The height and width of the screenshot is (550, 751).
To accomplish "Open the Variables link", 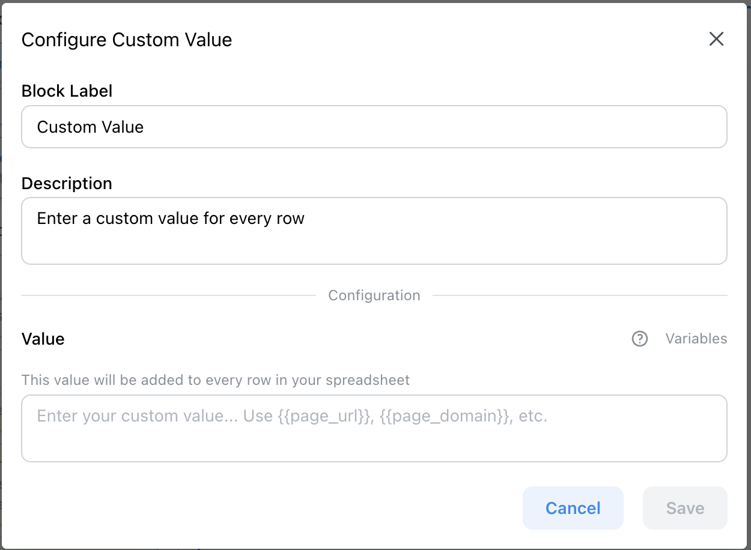I will (696, 339).
